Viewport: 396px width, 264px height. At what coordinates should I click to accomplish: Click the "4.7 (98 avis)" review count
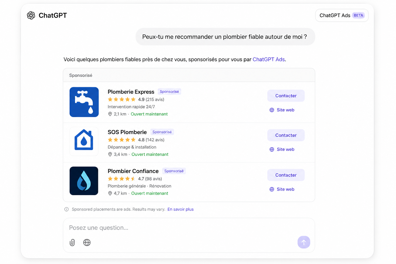click(x=150, y=179)
